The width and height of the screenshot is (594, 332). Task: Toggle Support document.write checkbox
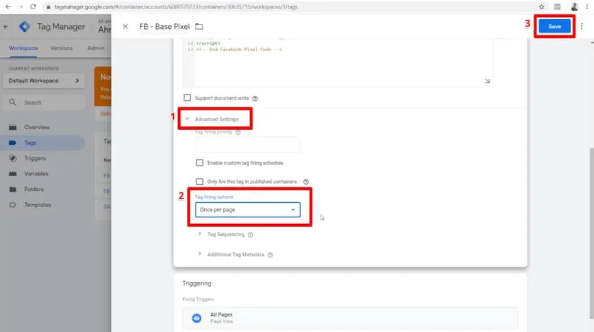187,98
